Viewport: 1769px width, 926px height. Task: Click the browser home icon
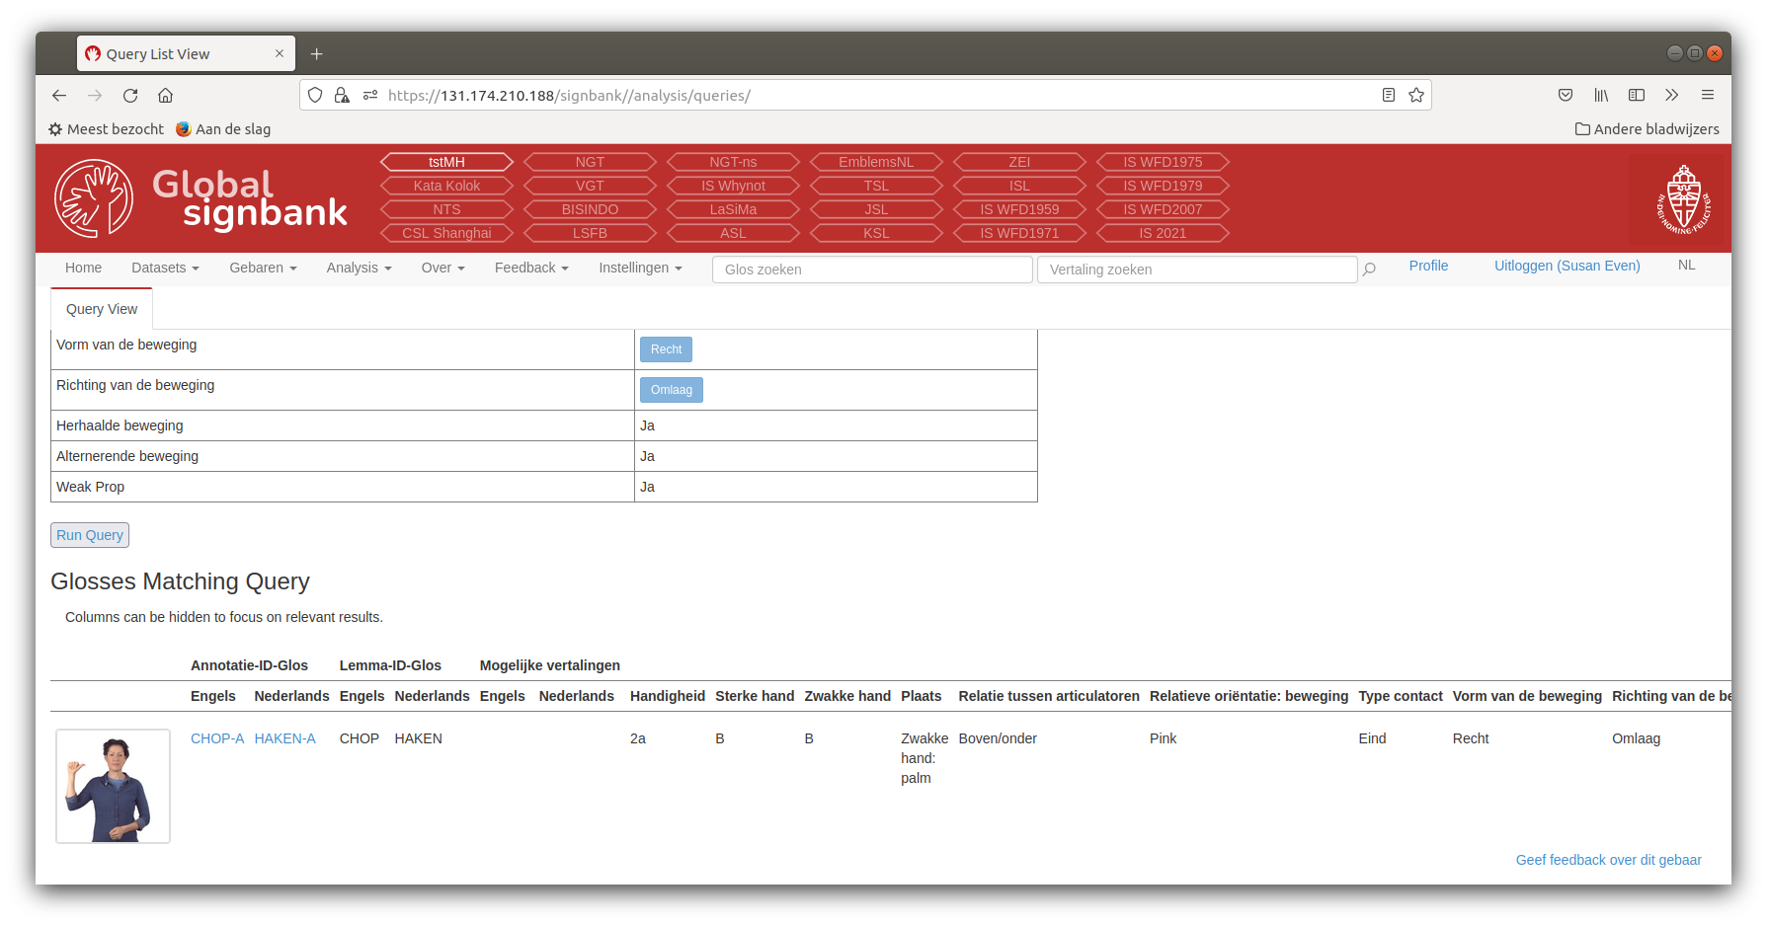click(x=165, y=95)
